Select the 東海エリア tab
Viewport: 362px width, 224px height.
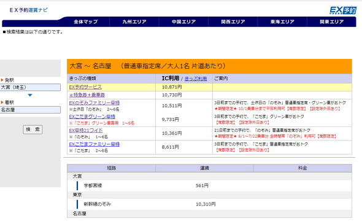point(282,22)
